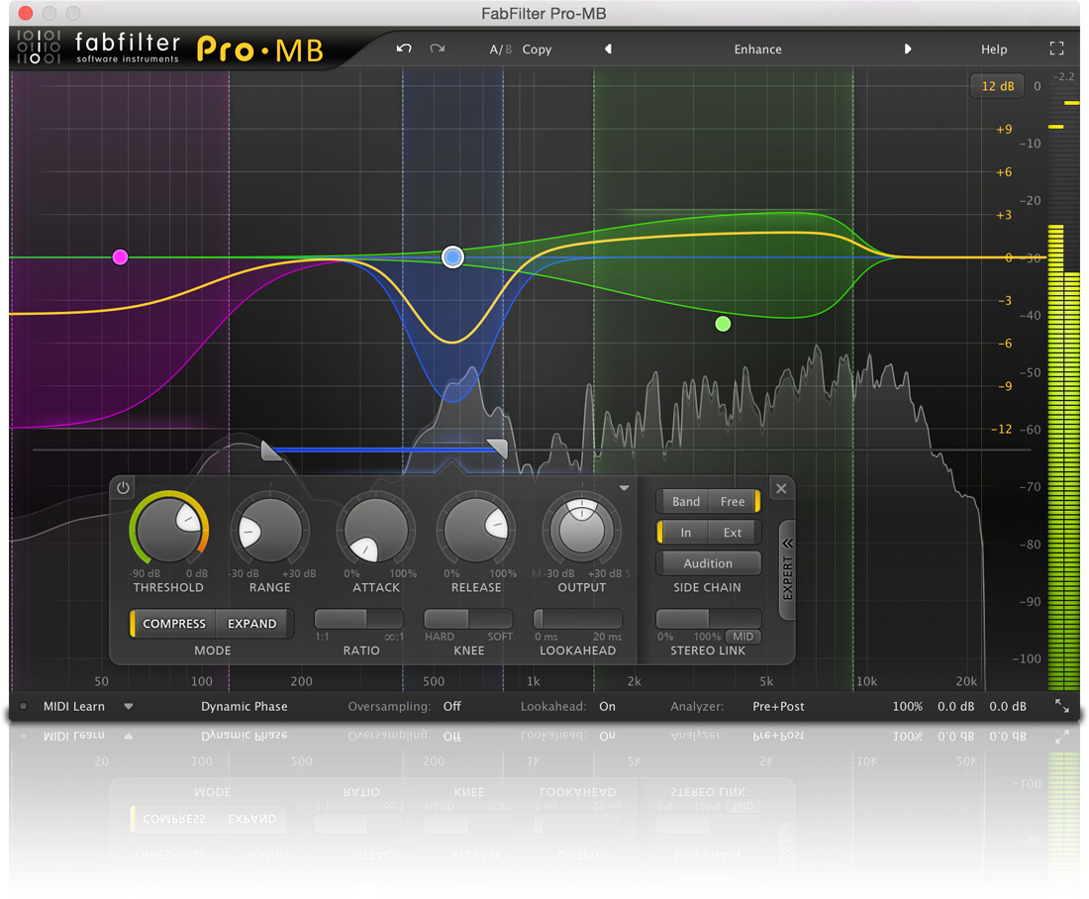1089x899 pixels.
Task: Copy settings using the Copy button
Action: pyautogui.click(x=537, y=49)
